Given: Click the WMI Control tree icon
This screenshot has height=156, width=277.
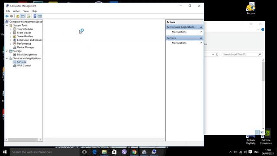Looking at the screenshot, I should click(x=15, y=65).
